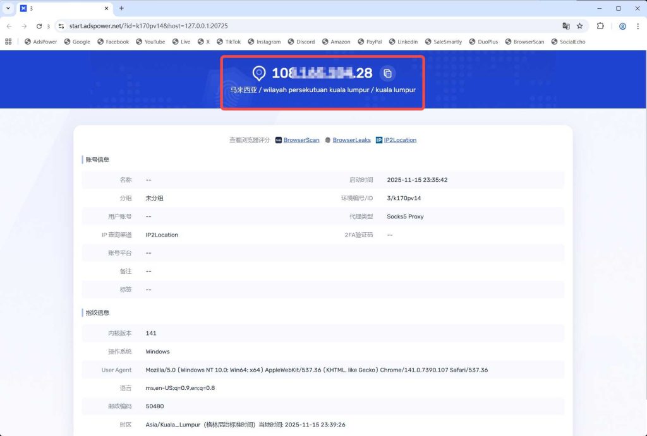Screen dimensions: 647x436
Task: Open the browser profile icon
Action: coord(622,26)
